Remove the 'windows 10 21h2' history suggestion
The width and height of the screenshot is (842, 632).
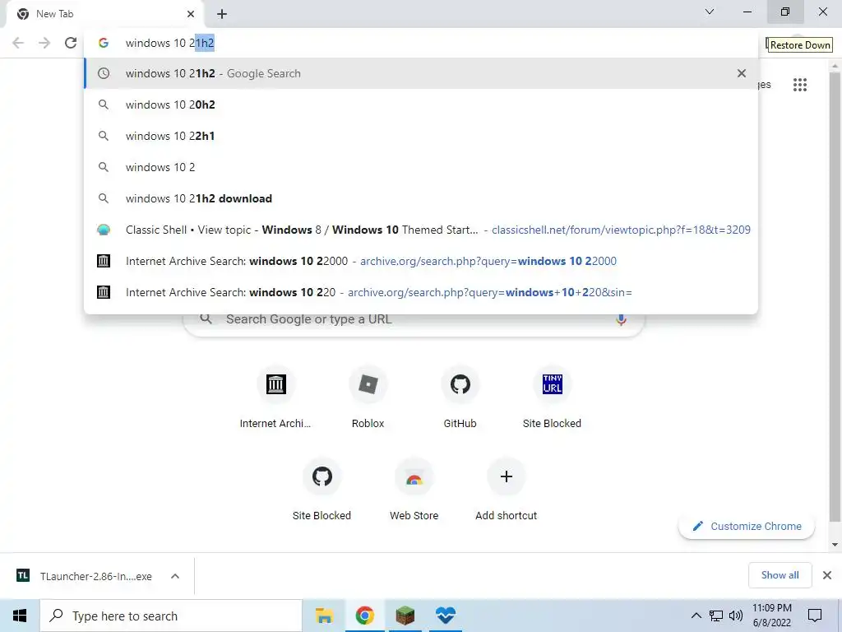click(742, 73)
